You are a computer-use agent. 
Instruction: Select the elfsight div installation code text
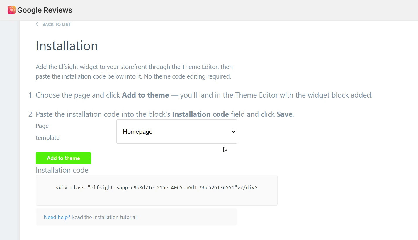[157, 187]
